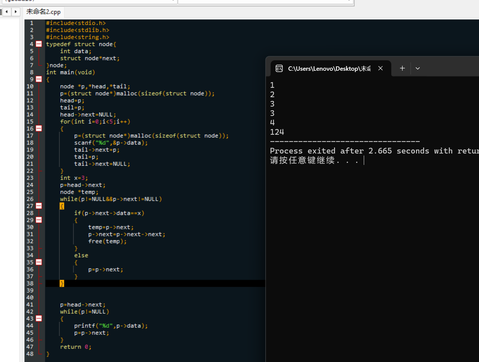This screenshot has height=362, width=479.
Task: Click 'Process exited after 2.665 seconds' text
Action: (349, 151)
